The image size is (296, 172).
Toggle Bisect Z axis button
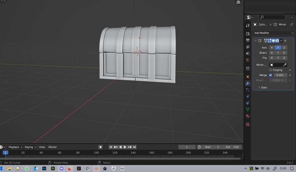point(284,53)
